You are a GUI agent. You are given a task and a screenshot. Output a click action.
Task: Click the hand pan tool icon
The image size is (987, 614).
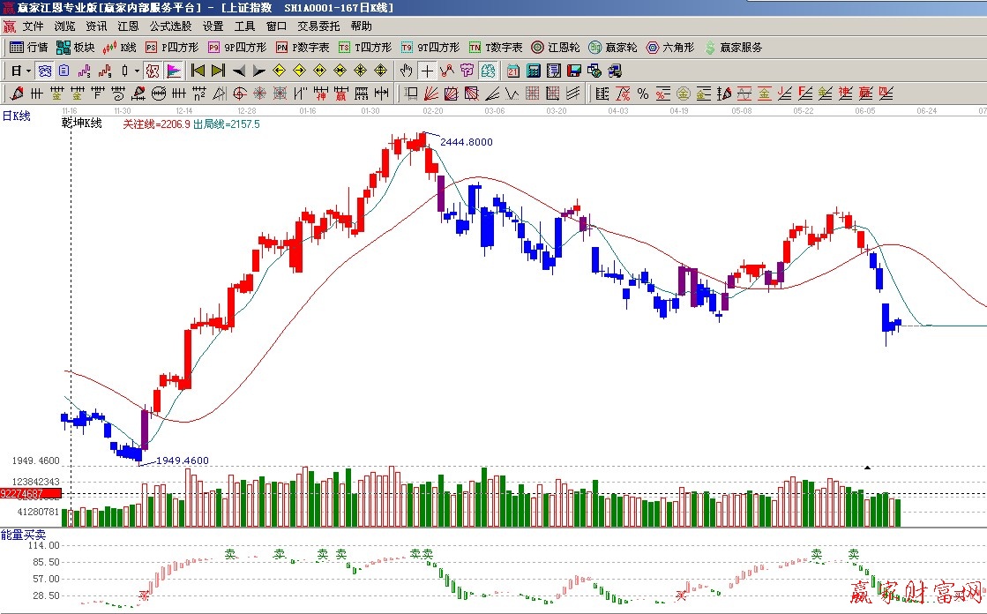[407, 71]
